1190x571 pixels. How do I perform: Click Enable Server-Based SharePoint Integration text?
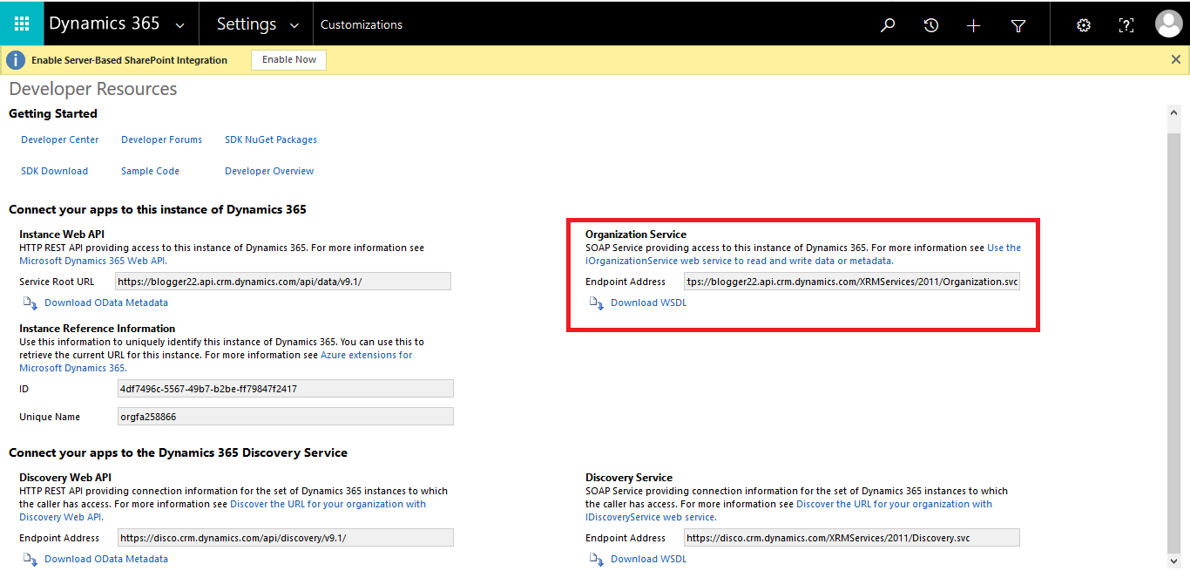click(x=130, y=60)
